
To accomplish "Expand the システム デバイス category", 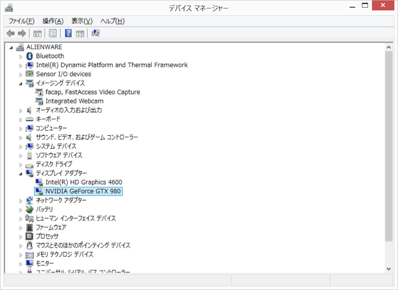I will [21, 147].
